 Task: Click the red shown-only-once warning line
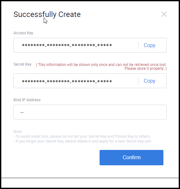[x=101, y=65]
